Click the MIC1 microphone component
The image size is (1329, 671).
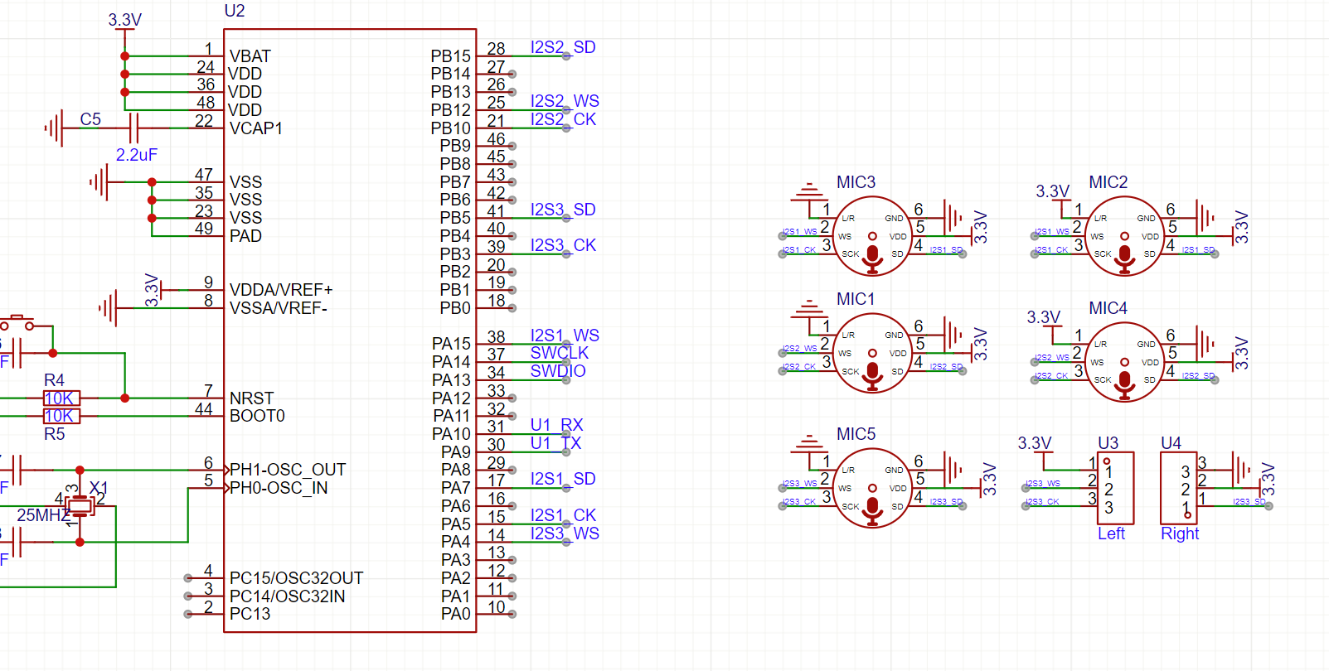(872, 353)
